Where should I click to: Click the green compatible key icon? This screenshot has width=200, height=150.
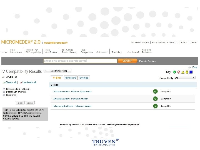point(174,72)
